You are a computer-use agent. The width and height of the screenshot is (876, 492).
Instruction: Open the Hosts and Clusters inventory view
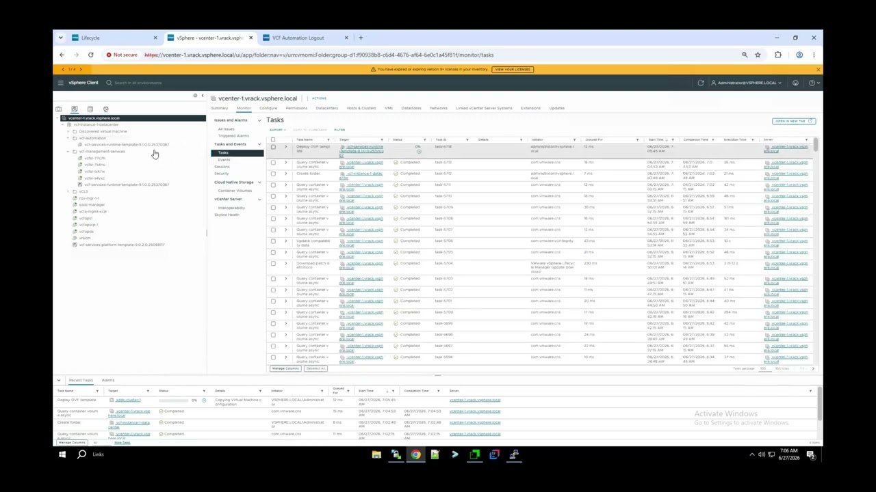(x=59, y=109)
